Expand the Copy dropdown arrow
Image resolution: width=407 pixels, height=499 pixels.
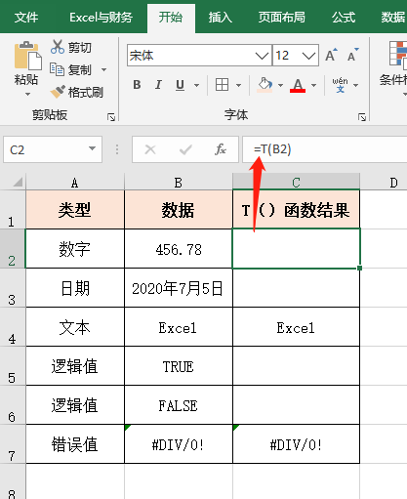pyautogui.click(x=103, y=69)
